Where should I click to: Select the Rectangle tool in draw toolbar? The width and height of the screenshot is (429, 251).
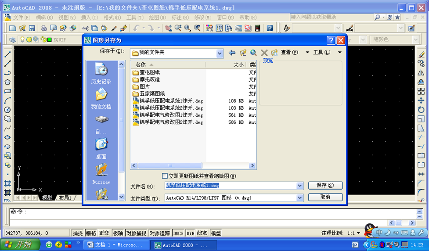pyautogui.click(x=7, y=91)
